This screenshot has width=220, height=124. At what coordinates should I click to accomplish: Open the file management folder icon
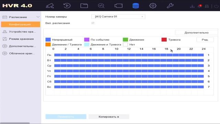(84, 6)
